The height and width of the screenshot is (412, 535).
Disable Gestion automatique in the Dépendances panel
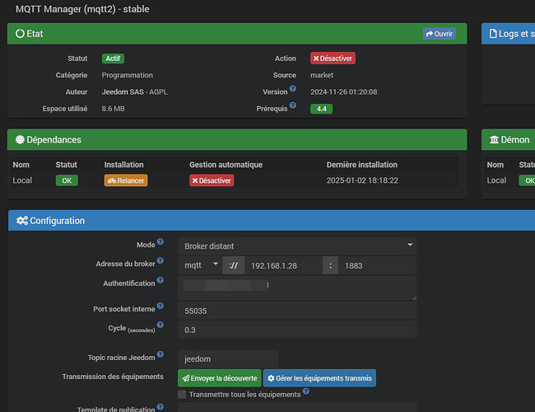[212, 180]
